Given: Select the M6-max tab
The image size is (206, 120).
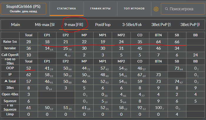Looking at the screenshot, I should [45, 24].
